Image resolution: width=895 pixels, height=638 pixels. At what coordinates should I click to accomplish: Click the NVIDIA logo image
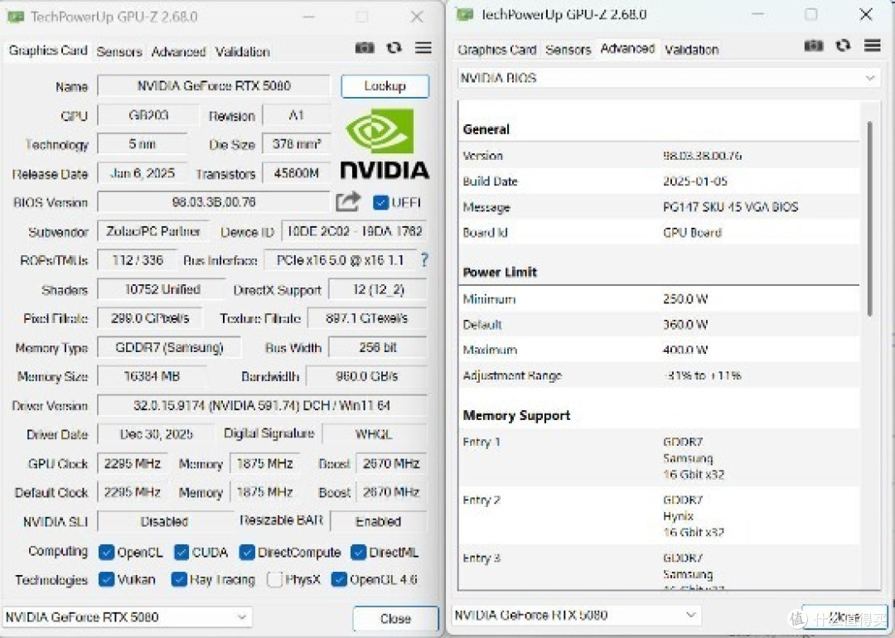(385, 144)
